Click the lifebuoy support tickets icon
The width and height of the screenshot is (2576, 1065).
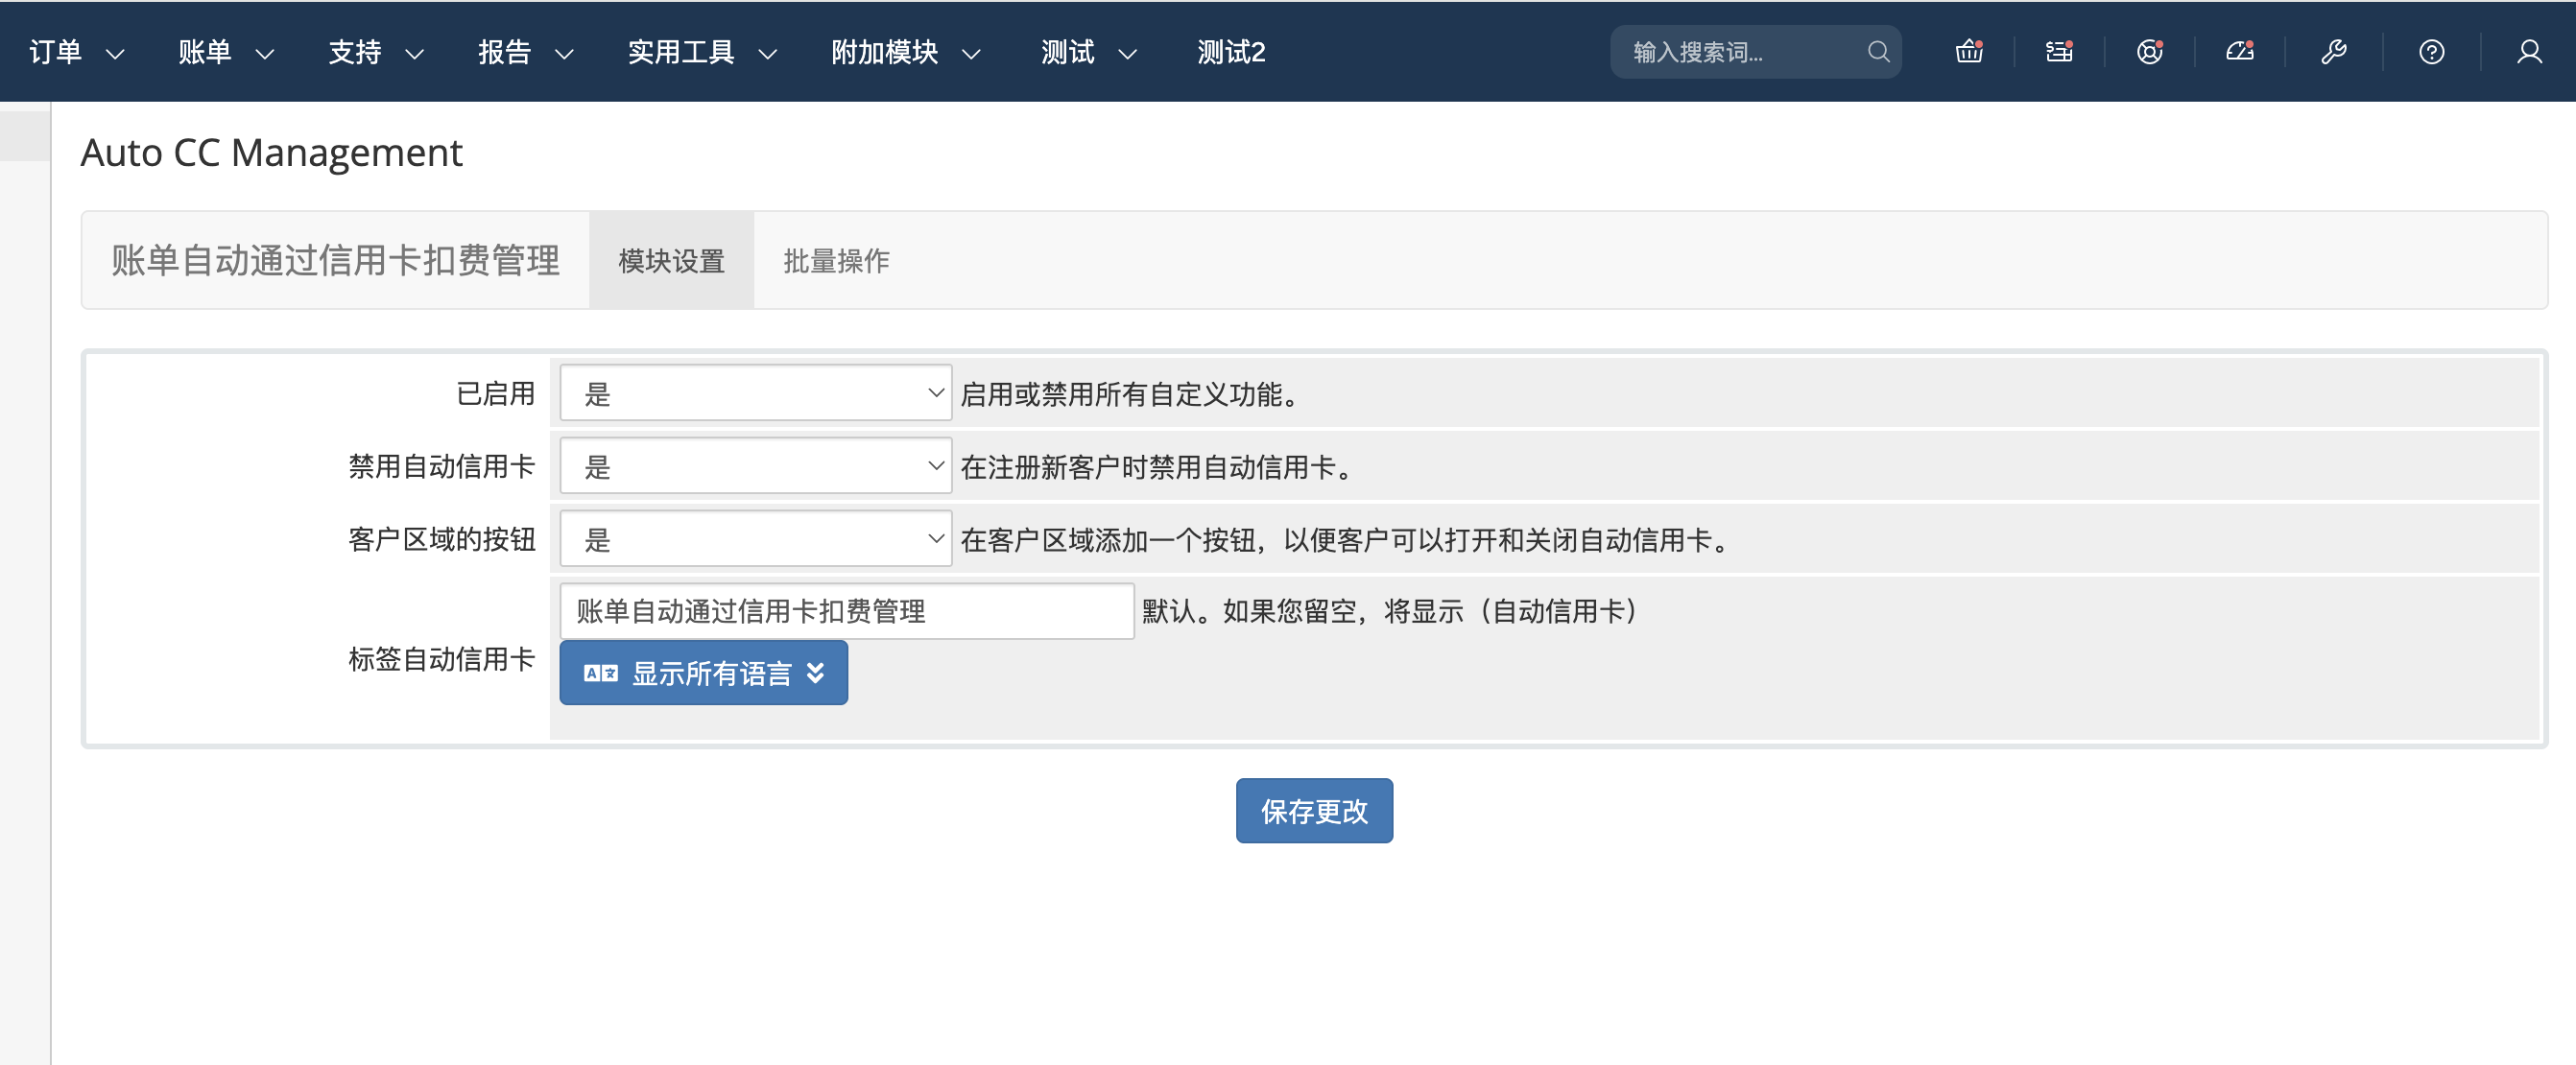(x=2149, y=52)
